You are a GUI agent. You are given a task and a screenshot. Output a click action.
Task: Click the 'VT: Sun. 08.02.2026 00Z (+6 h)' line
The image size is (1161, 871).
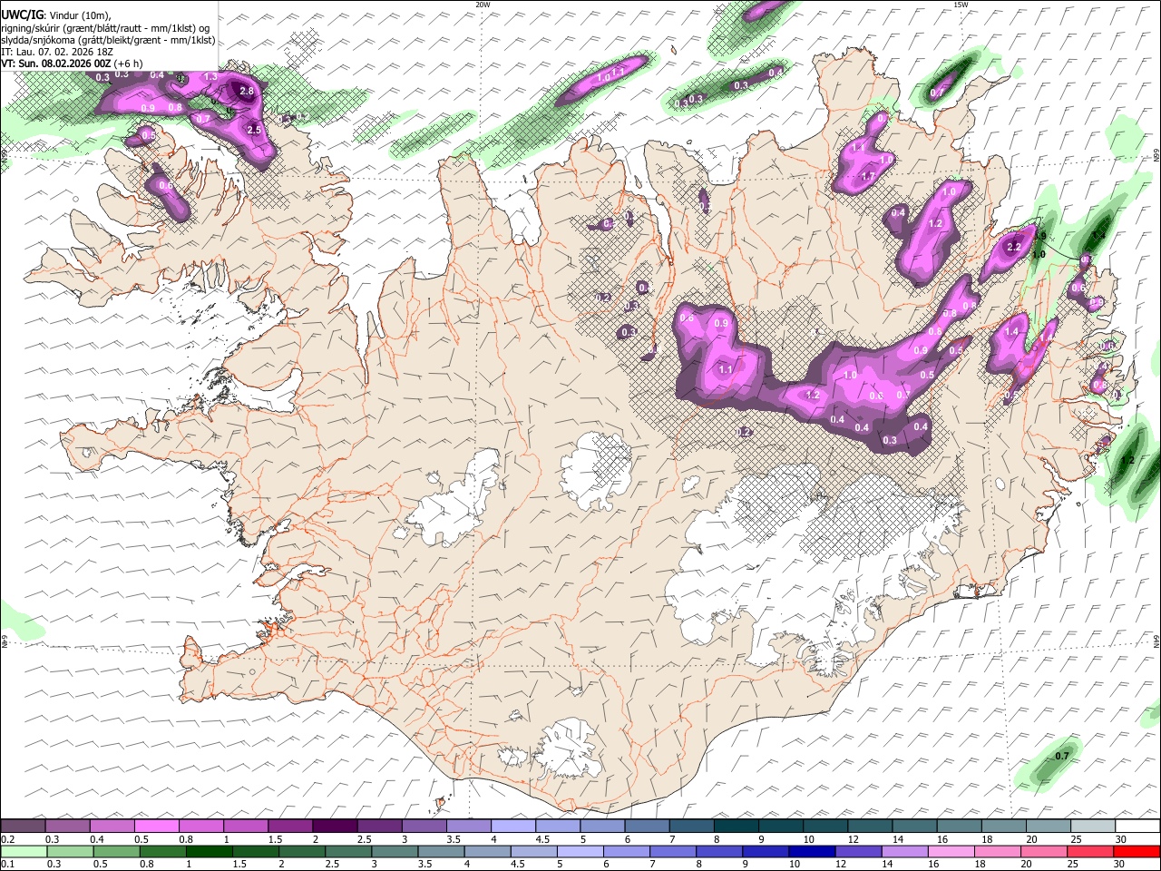pyautogui.click(x=72, y=64)
